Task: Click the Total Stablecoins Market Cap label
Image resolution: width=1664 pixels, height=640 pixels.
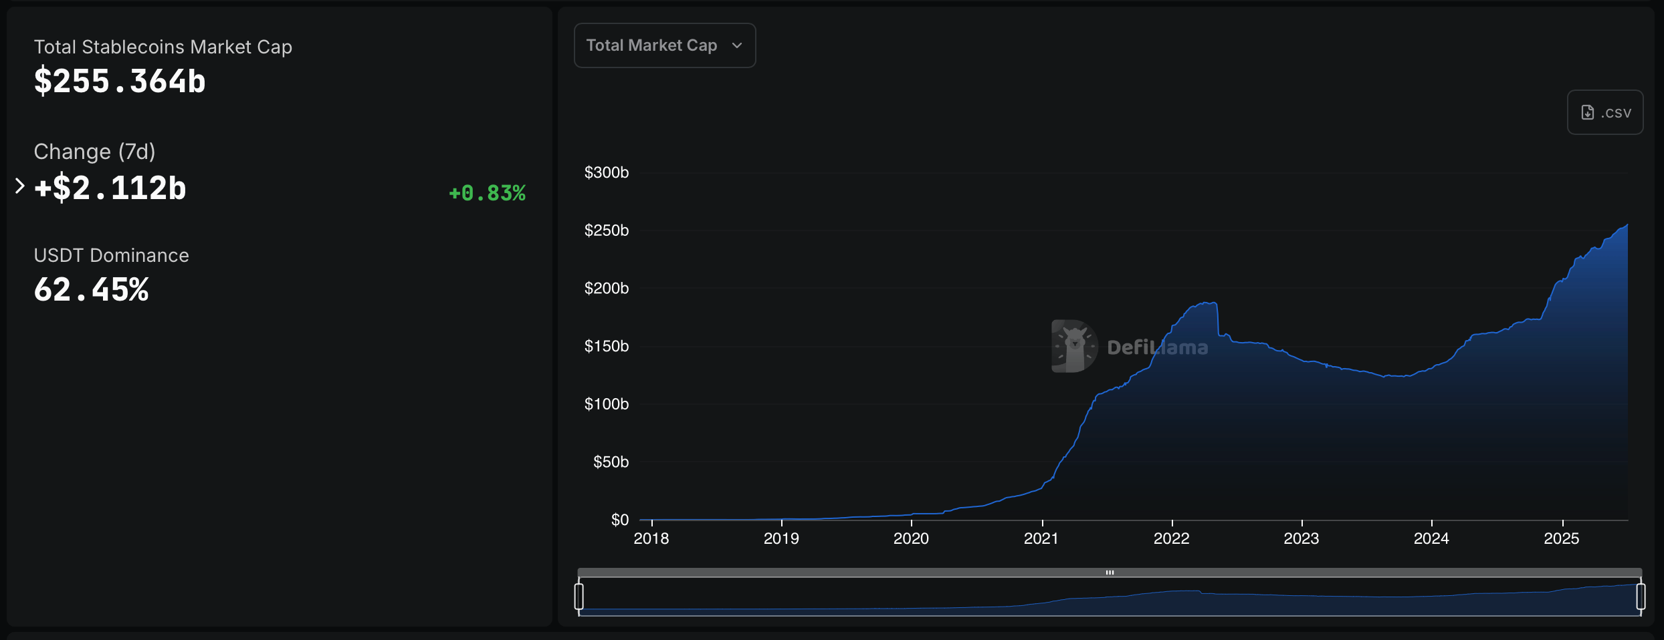Action: click(x=163, y=47)
